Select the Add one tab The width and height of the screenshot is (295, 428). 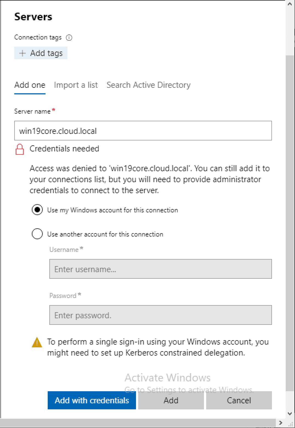coord(30,85)
